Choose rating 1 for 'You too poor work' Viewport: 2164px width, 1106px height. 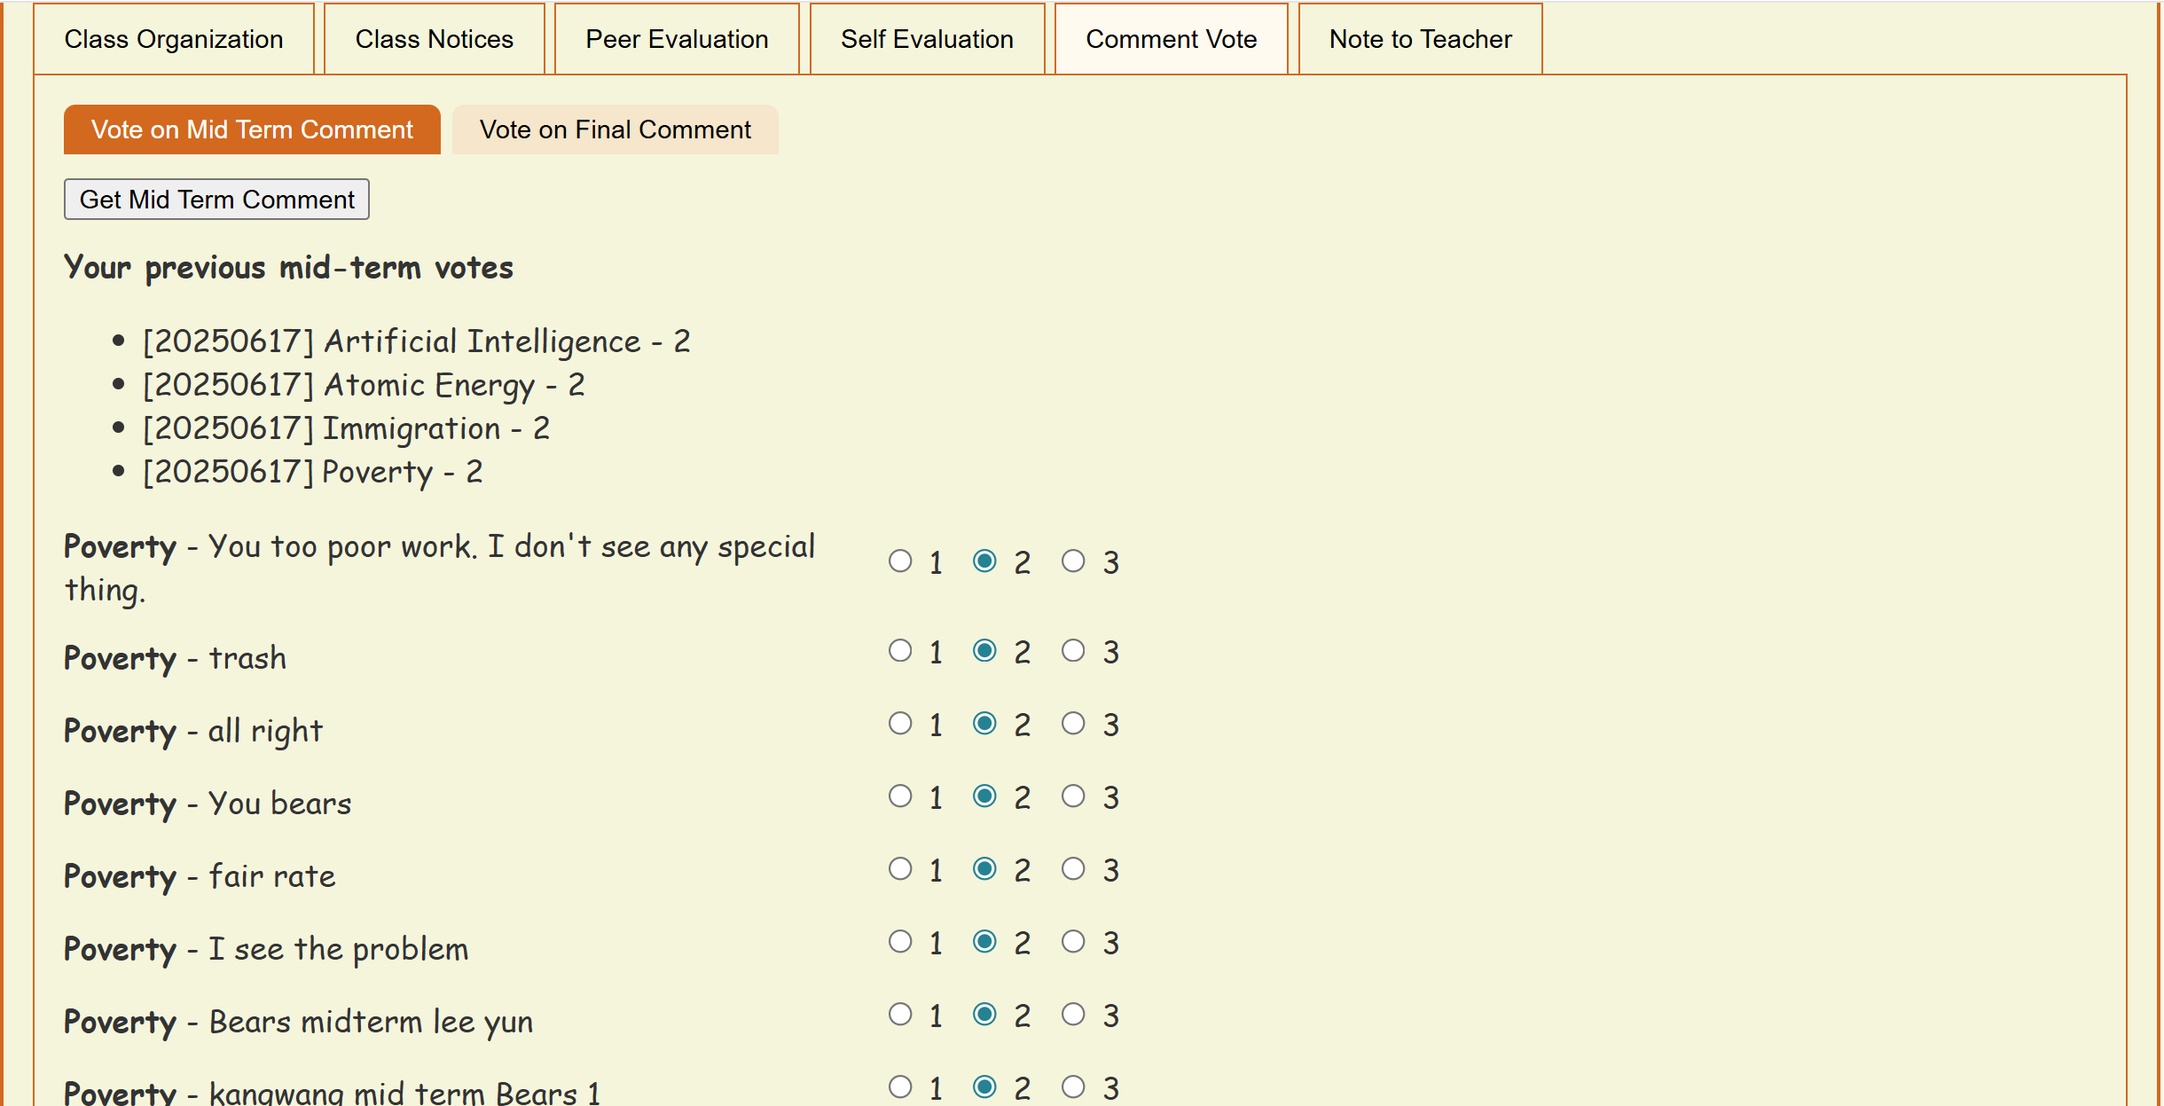click(900, 561)
